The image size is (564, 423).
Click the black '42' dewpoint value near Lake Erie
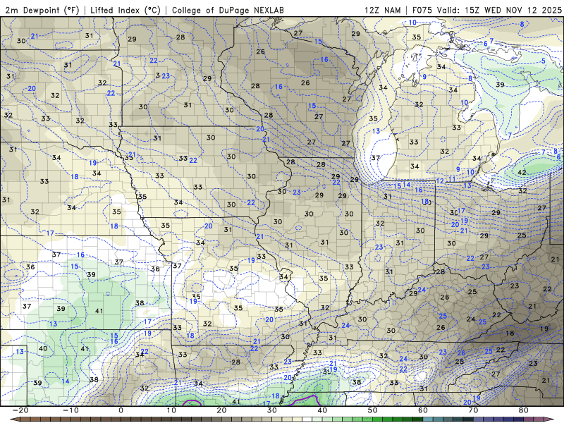point(522,172)
